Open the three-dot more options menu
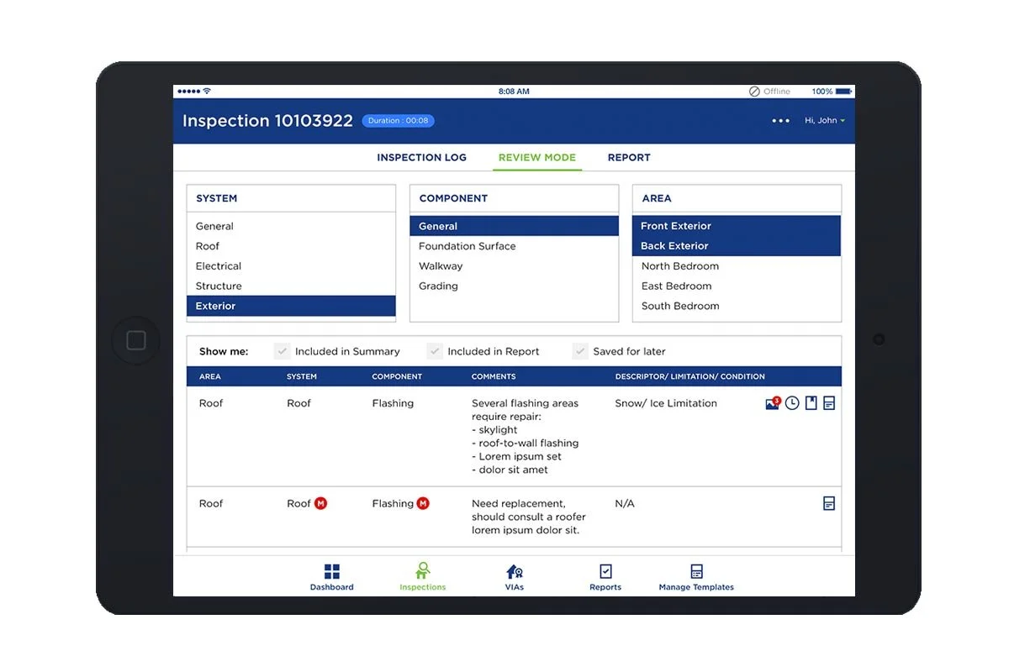The height and width of the screenshot is (672, 1009). click(x=781, y=121)
